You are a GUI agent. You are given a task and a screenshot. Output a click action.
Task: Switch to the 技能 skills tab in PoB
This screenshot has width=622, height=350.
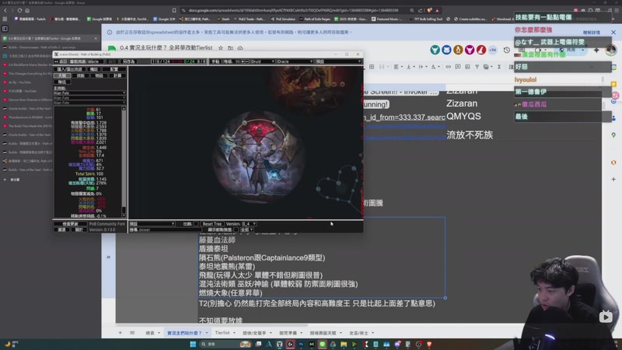tap(81, 75)
